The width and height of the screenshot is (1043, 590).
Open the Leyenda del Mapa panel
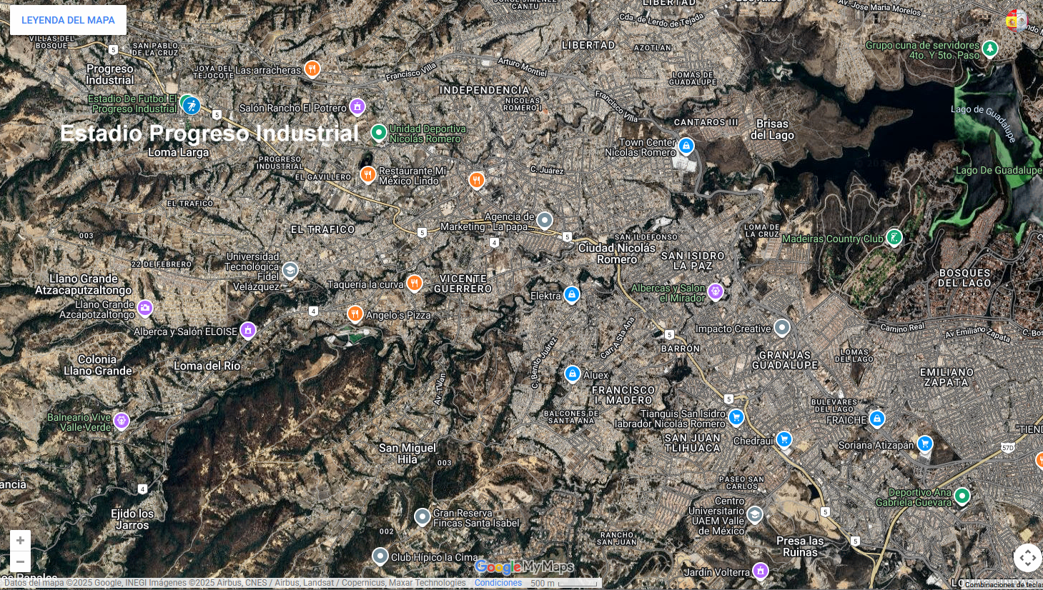(68, 20)
